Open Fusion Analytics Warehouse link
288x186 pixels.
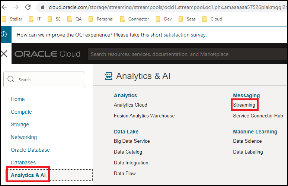click(x=144, y=116)
